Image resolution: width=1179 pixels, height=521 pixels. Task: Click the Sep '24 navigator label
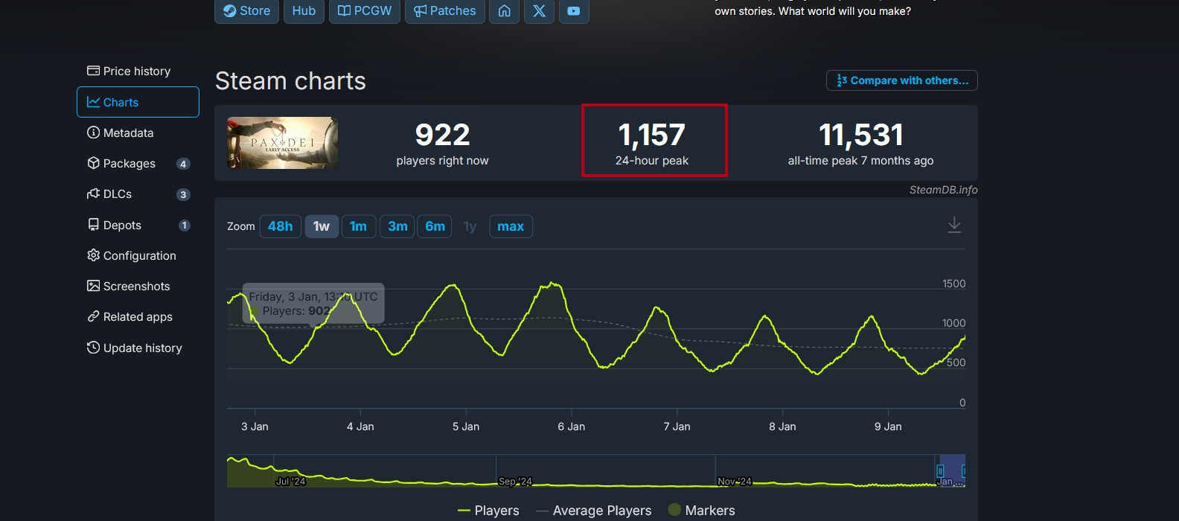515,482
